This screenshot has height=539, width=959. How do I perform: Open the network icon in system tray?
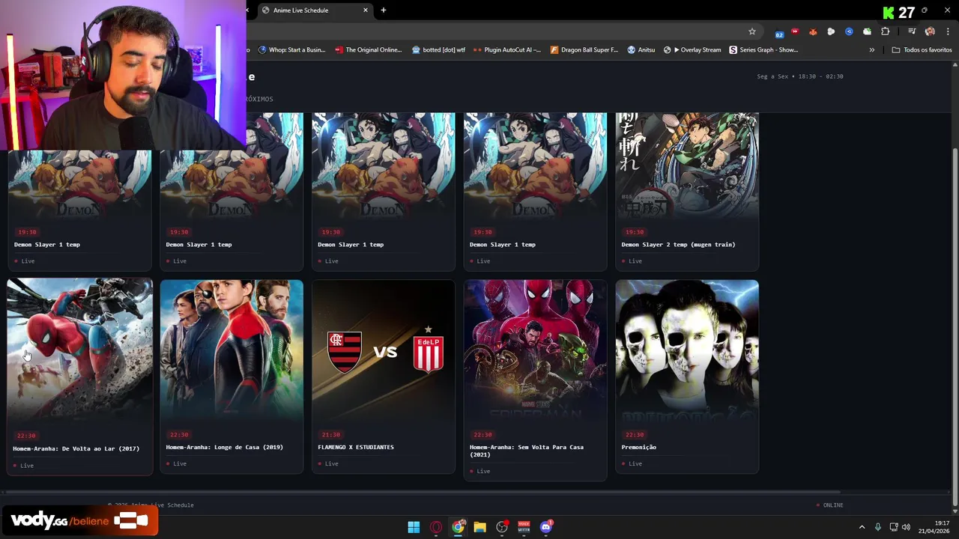pos(893,527)
